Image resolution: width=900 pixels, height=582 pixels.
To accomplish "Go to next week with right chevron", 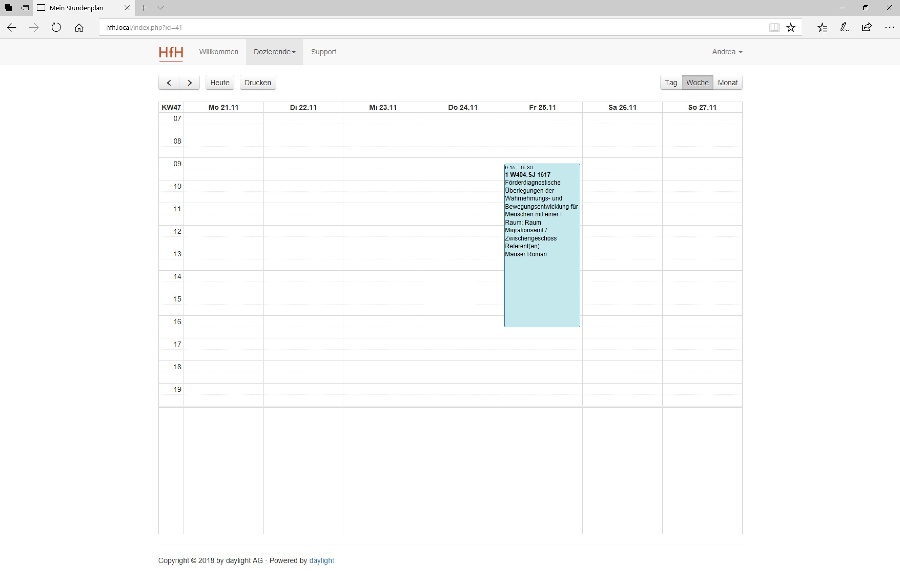I will (190, 82).
